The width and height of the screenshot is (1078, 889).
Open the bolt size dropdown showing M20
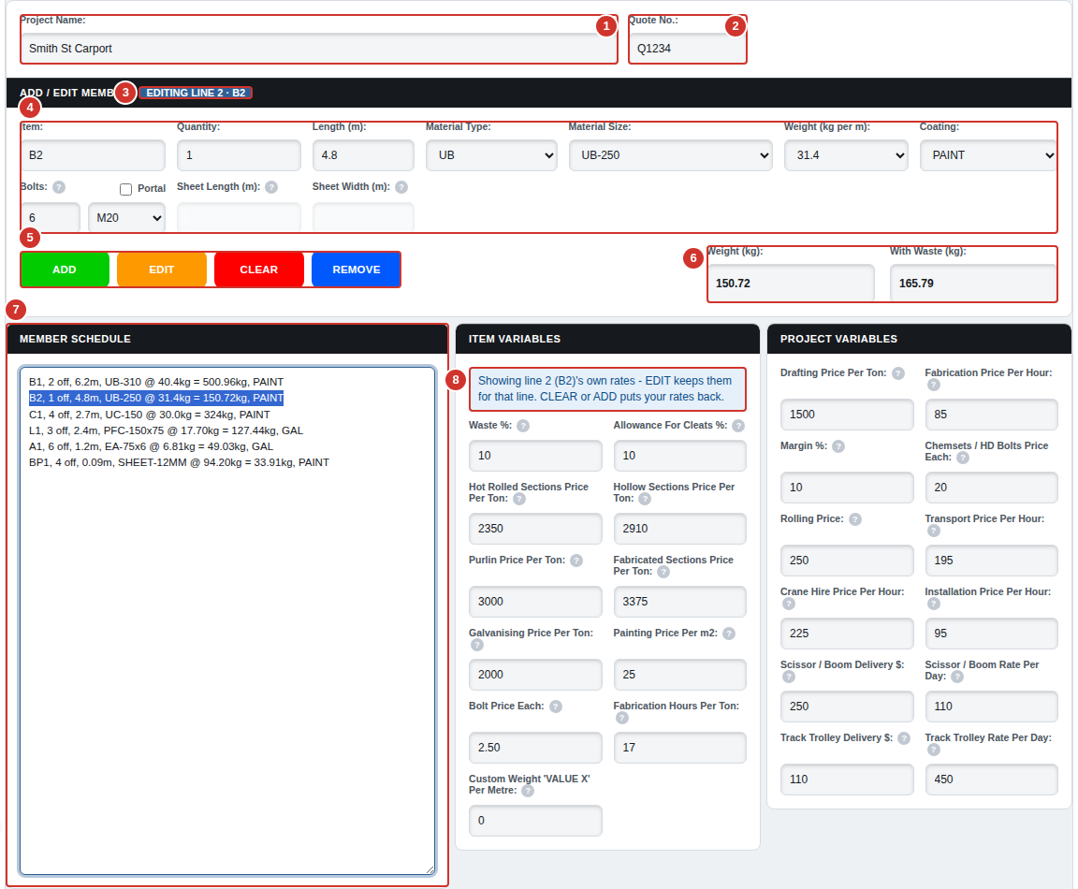tap(126, 218)
